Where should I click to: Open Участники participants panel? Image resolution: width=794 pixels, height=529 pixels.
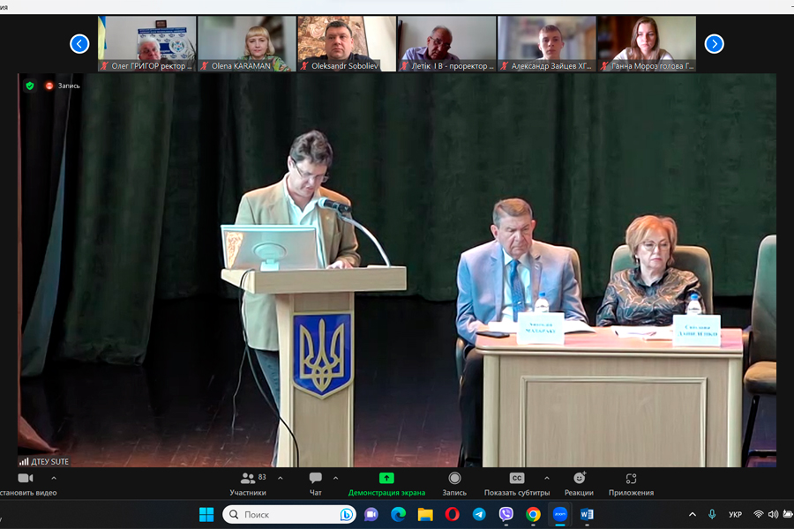coord(248,484)
